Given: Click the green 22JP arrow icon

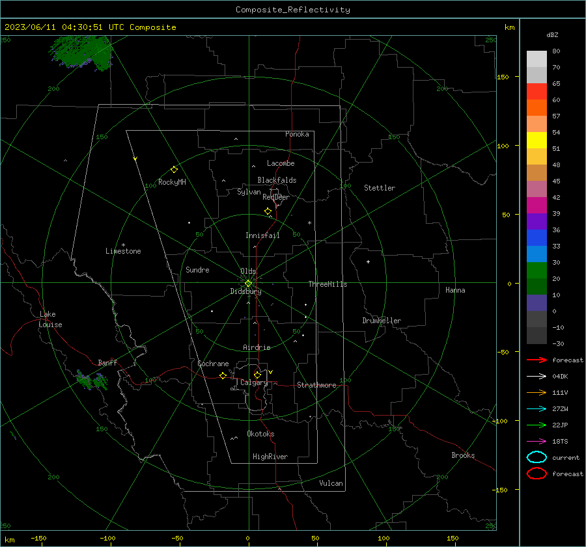Looking at the screenshot, I should [537, 425].
